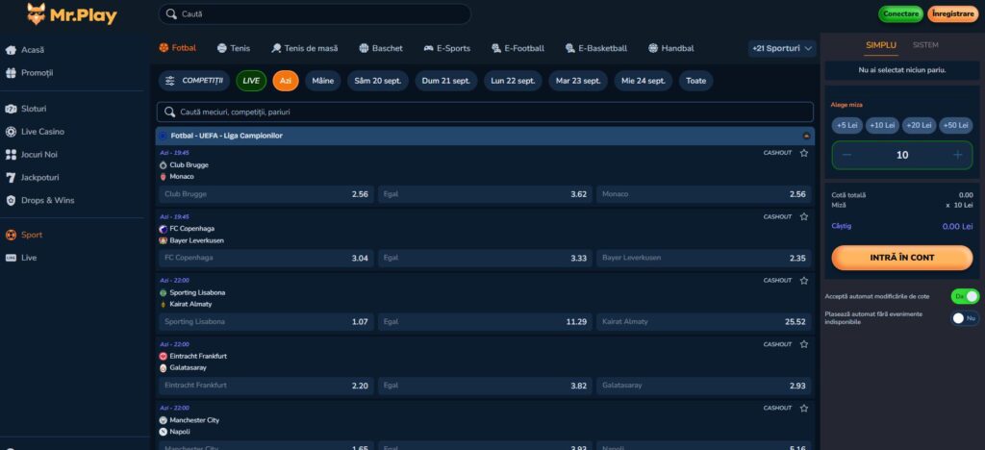Select the Toate filter pill
985x450 pixels.
[x=696, y=81]
